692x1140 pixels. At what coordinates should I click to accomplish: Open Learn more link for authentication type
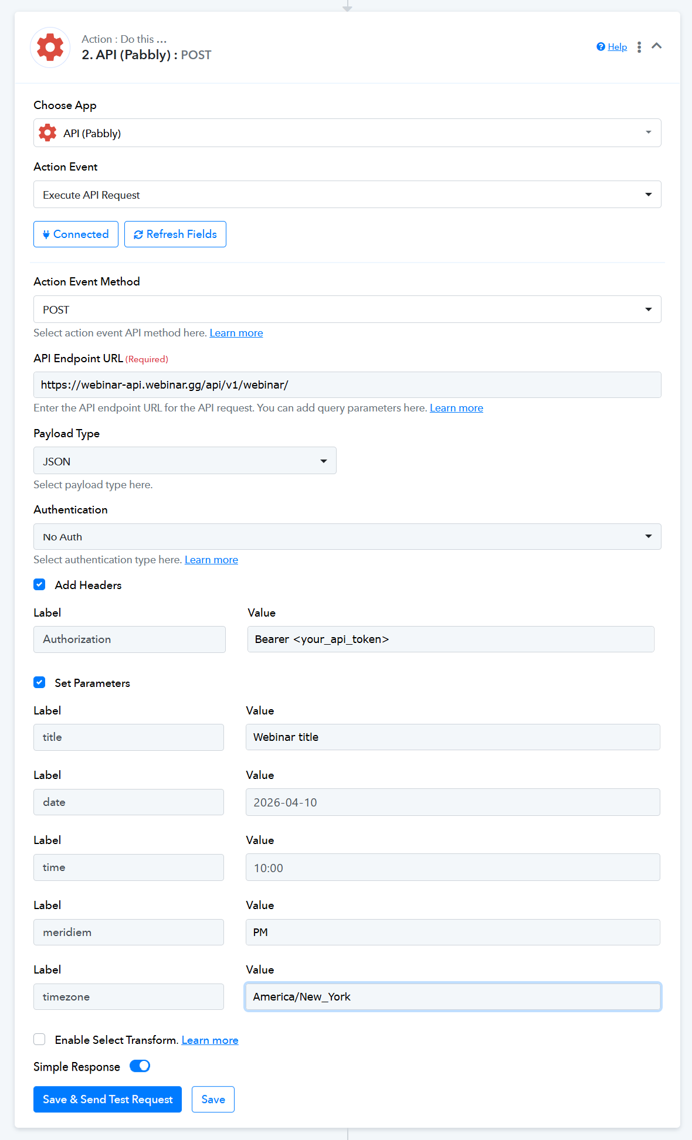211,560
